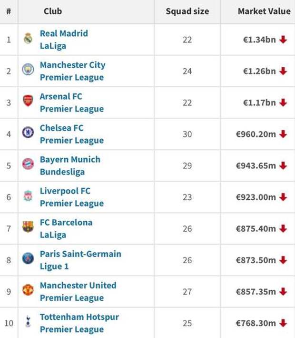Sort by the Club column header
The height and width of the screenshot is (338, 295).
pos(53,11)
